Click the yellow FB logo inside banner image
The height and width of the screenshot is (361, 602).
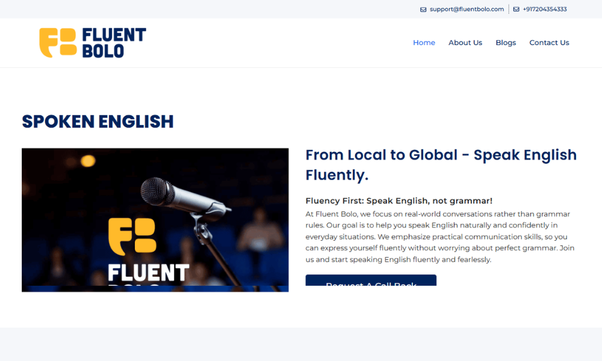[132, 236]
